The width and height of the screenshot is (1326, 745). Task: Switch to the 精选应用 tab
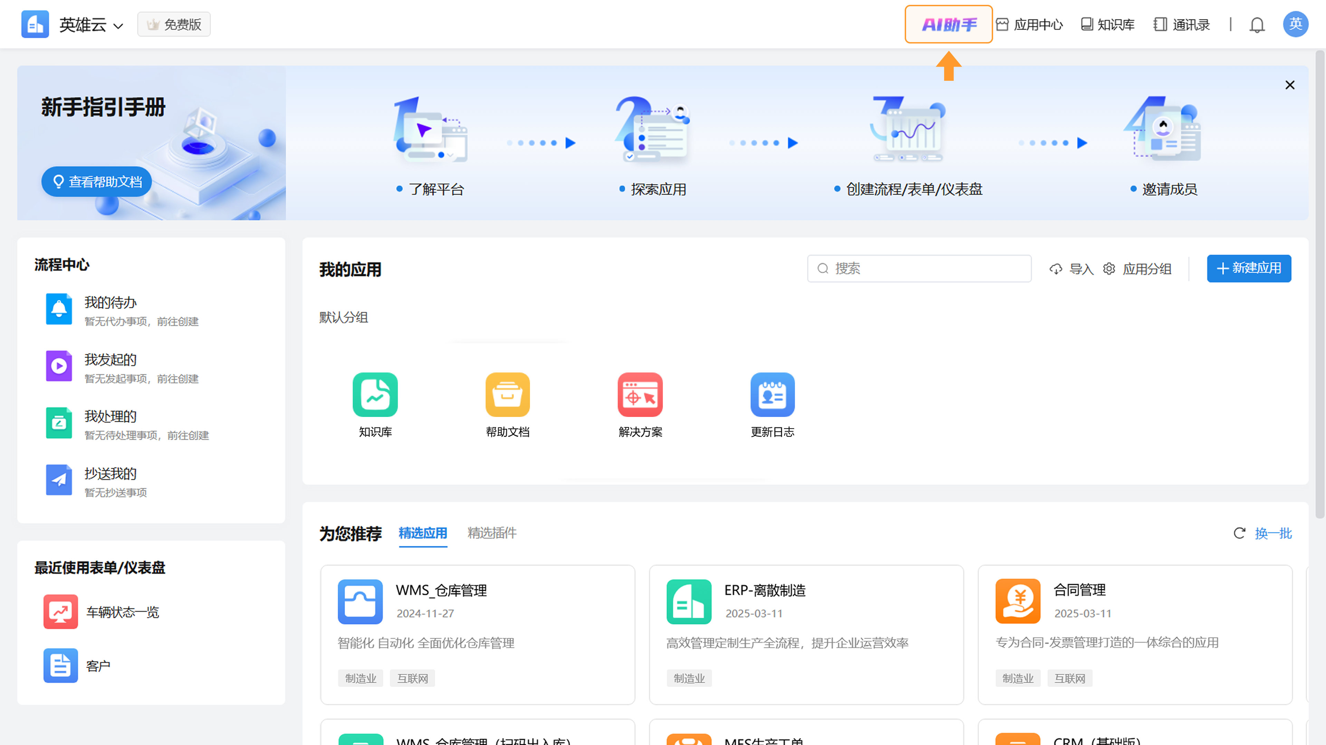[423, 533]
